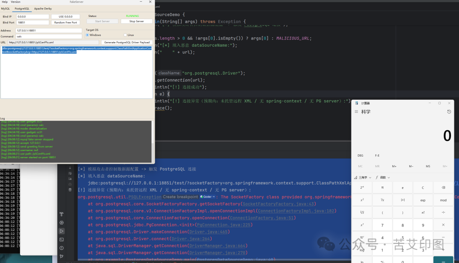This screenshot has width=459, height=263.
Task: Open calculator hamburger navigation menu
Action: tap(356, 112)
